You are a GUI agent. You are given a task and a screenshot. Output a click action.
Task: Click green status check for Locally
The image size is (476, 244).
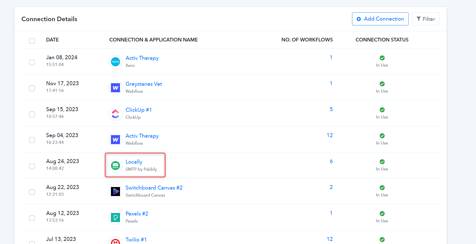pyautogui.click(x=382, y=162)
